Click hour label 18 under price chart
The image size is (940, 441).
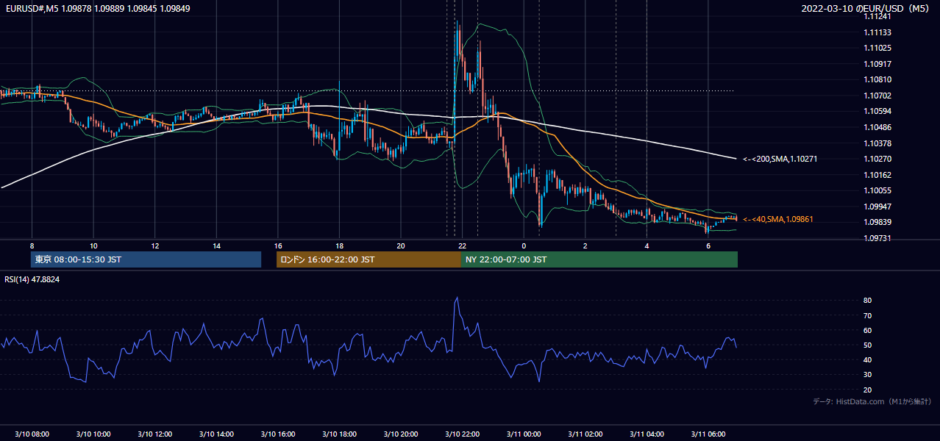click(x=339, y=245)
